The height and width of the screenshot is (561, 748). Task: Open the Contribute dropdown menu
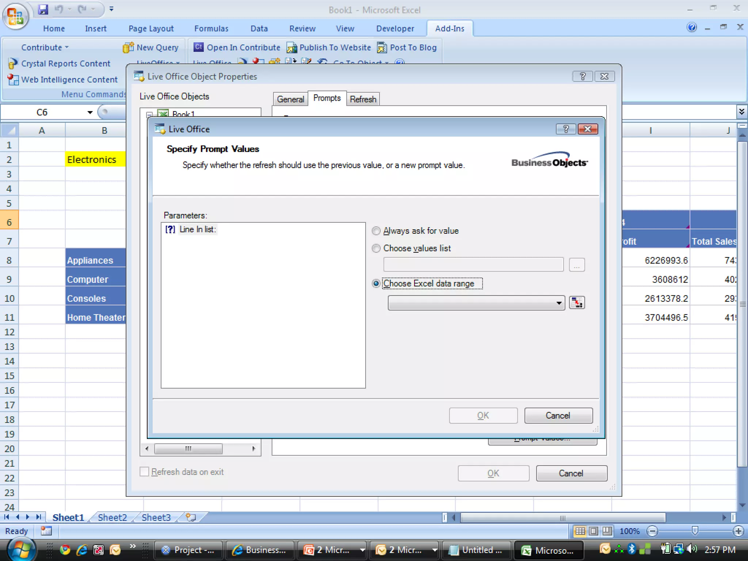point(45,47)
